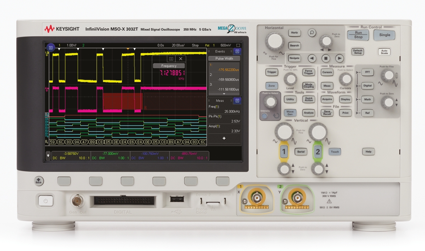Toggle acquisition with Run Stop key
The image size is (425, 251).
(x=358, y=35)
